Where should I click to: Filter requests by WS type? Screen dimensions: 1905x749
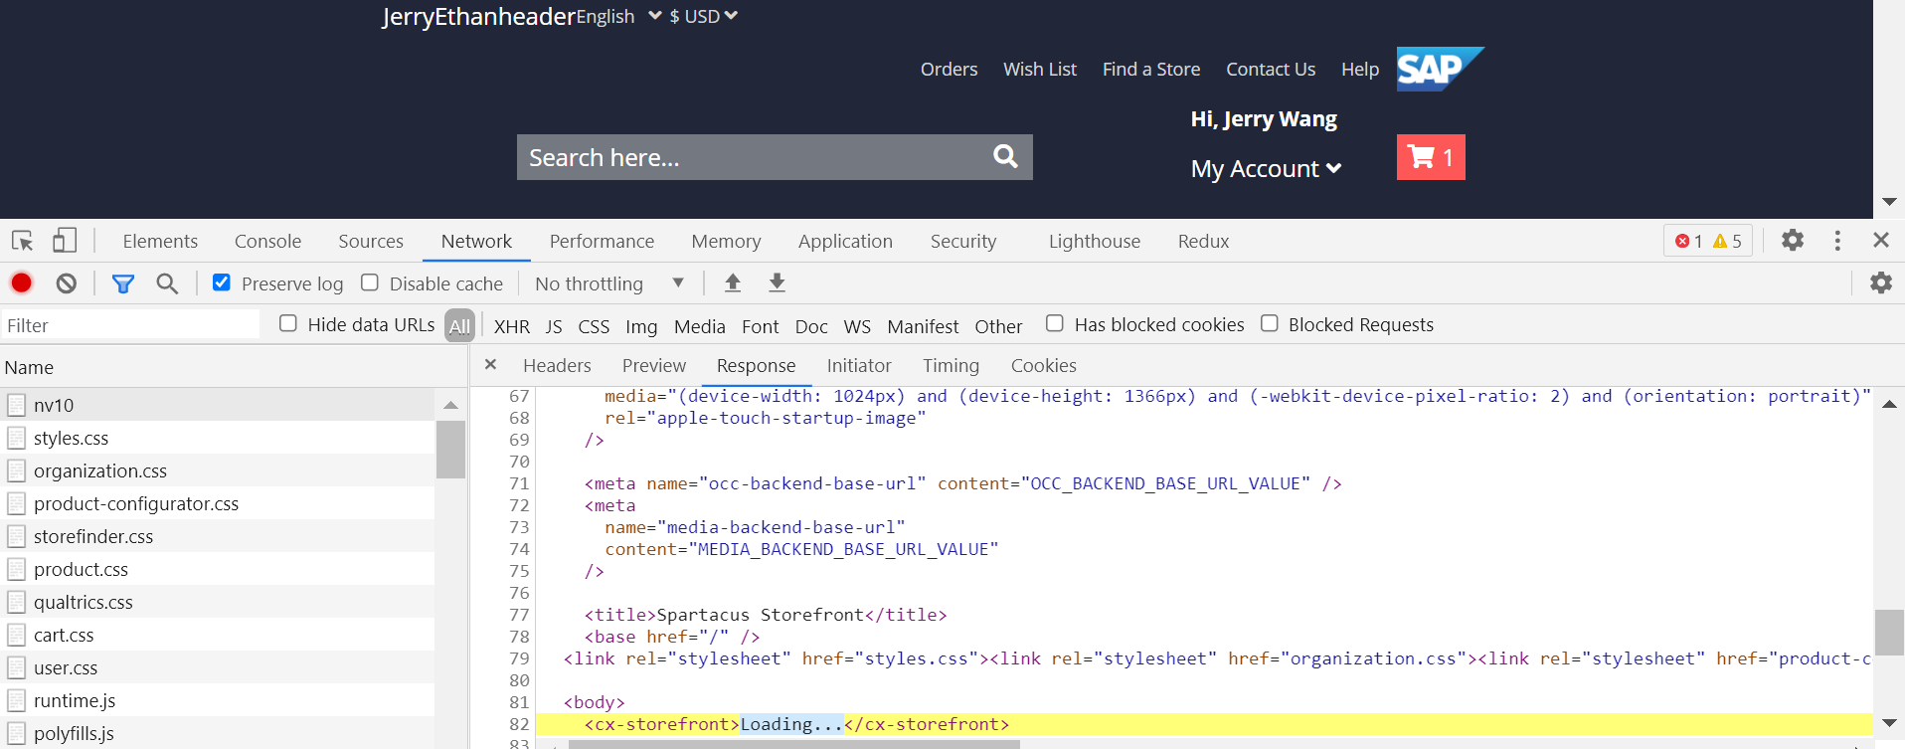(857, 326)
